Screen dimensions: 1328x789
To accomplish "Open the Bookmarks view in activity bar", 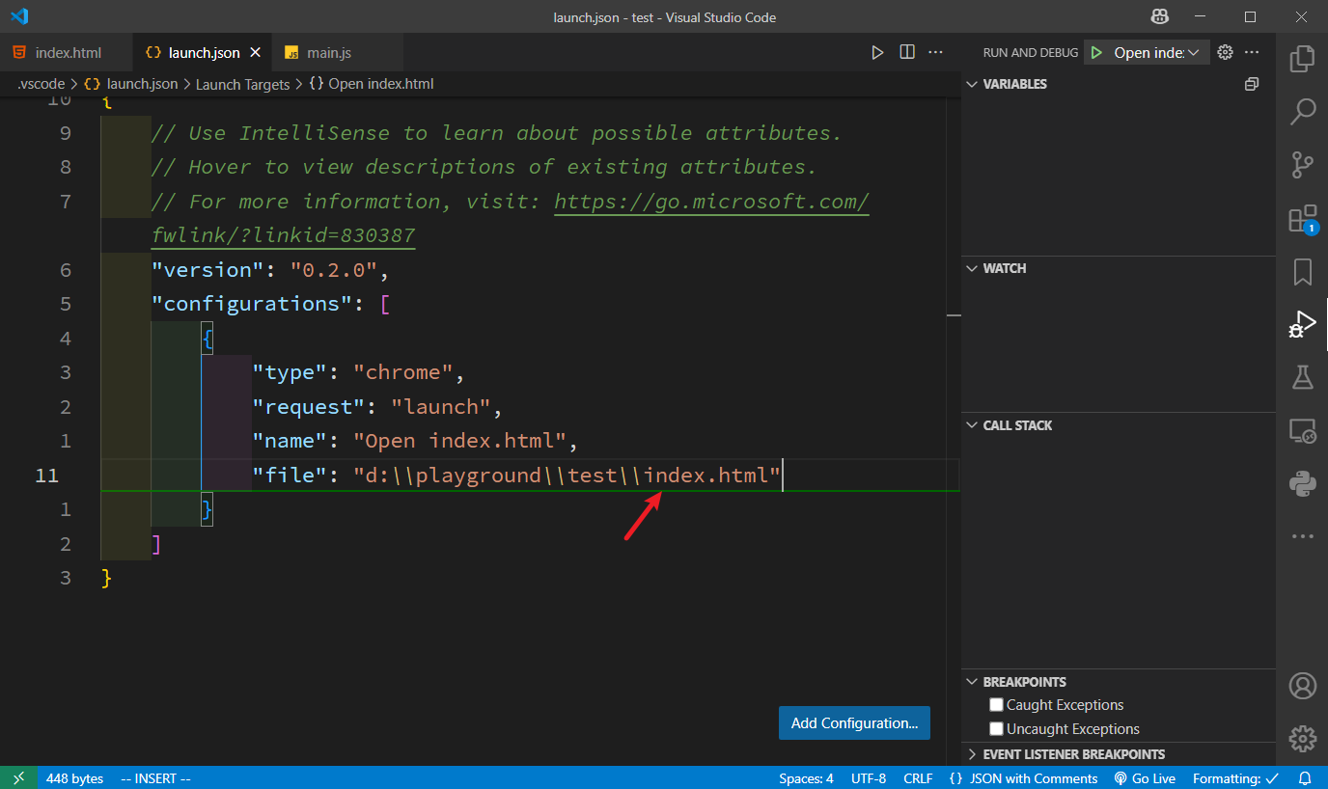I will coord(1302,272).
